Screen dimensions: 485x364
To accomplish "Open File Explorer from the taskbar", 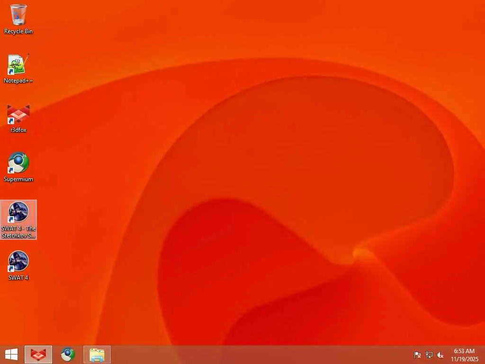I will coord(97,355).
